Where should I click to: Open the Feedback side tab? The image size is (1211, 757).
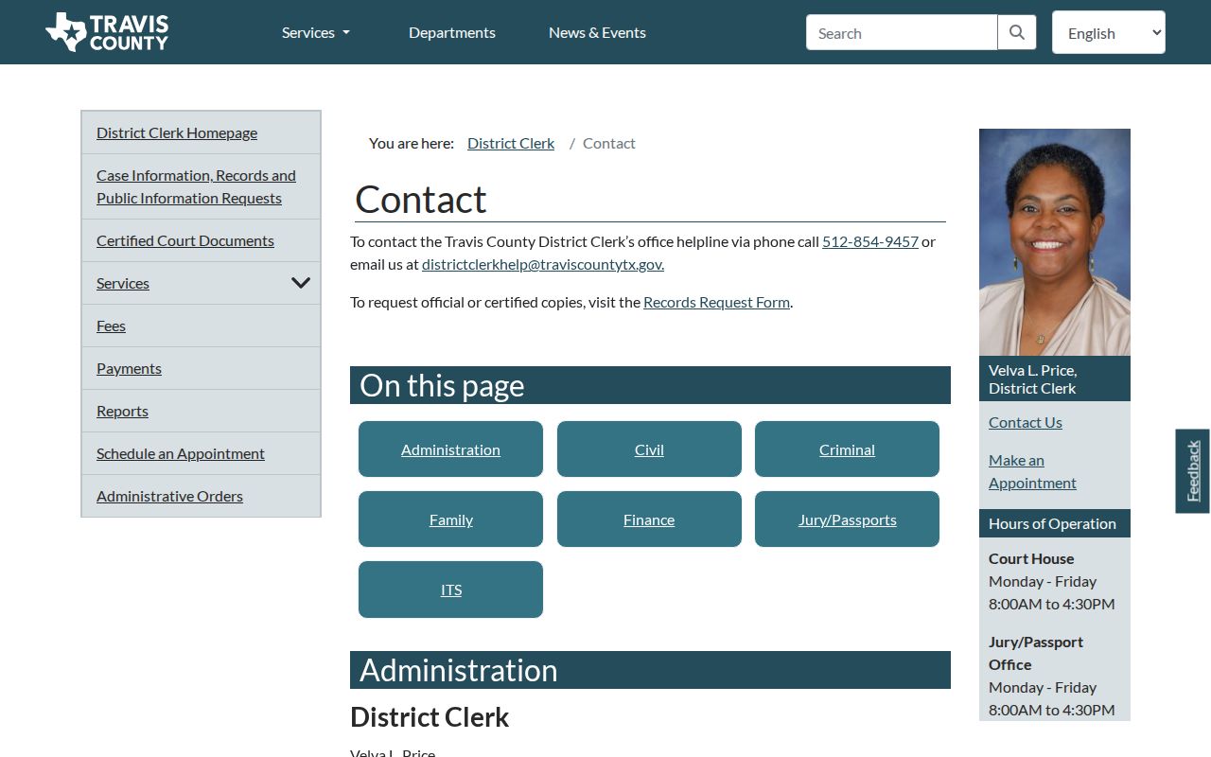coord(1193,471)
